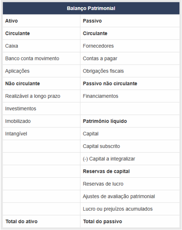
Task: Click the Balanço Patrimonial header
Action: (x=91, y=8)
